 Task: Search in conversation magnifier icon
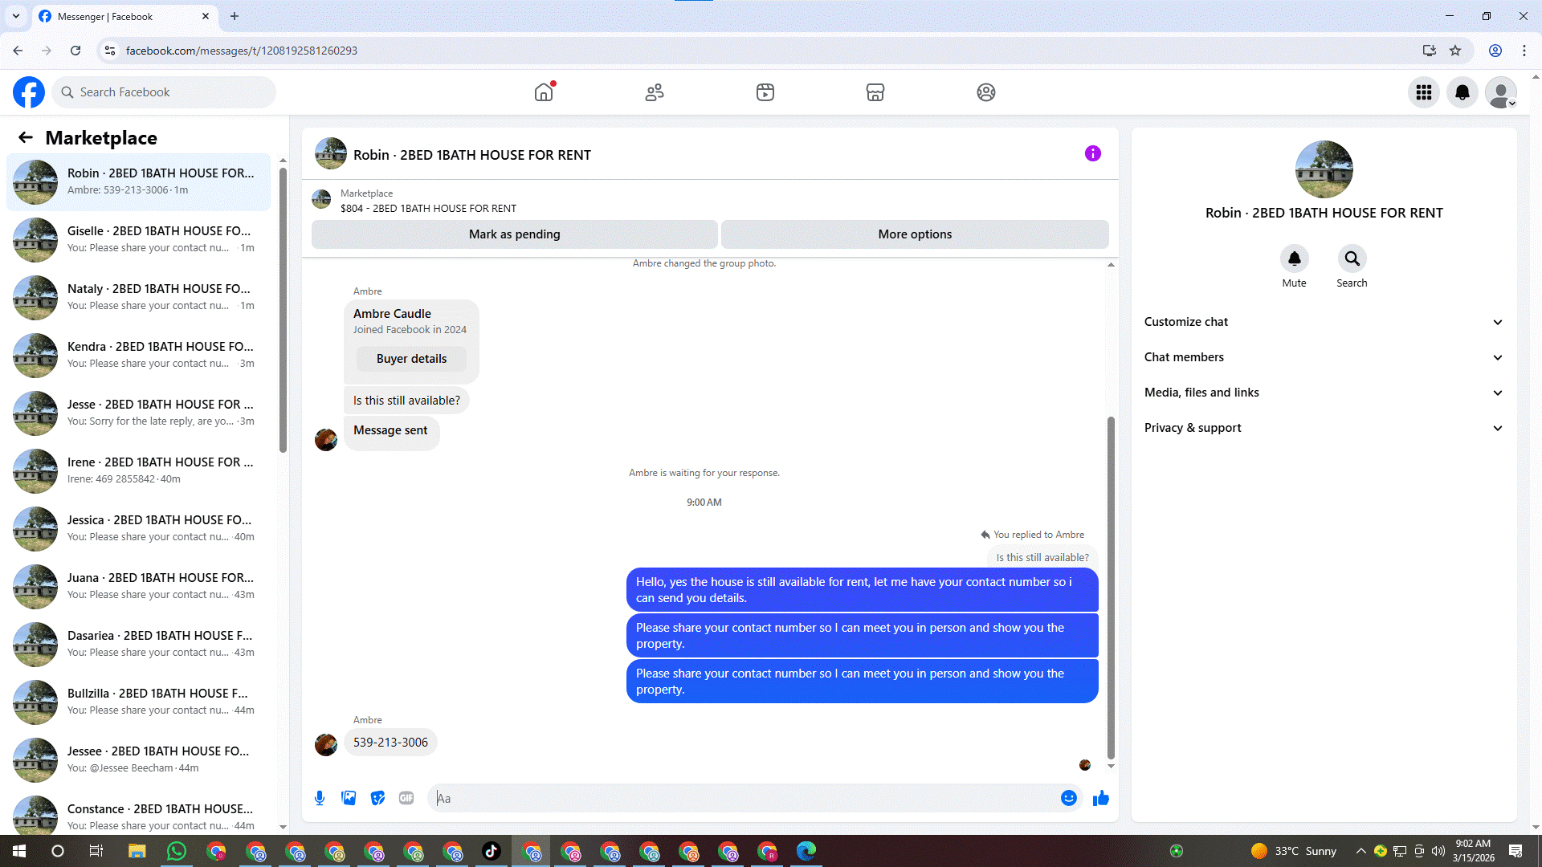tap(1352, 258)
